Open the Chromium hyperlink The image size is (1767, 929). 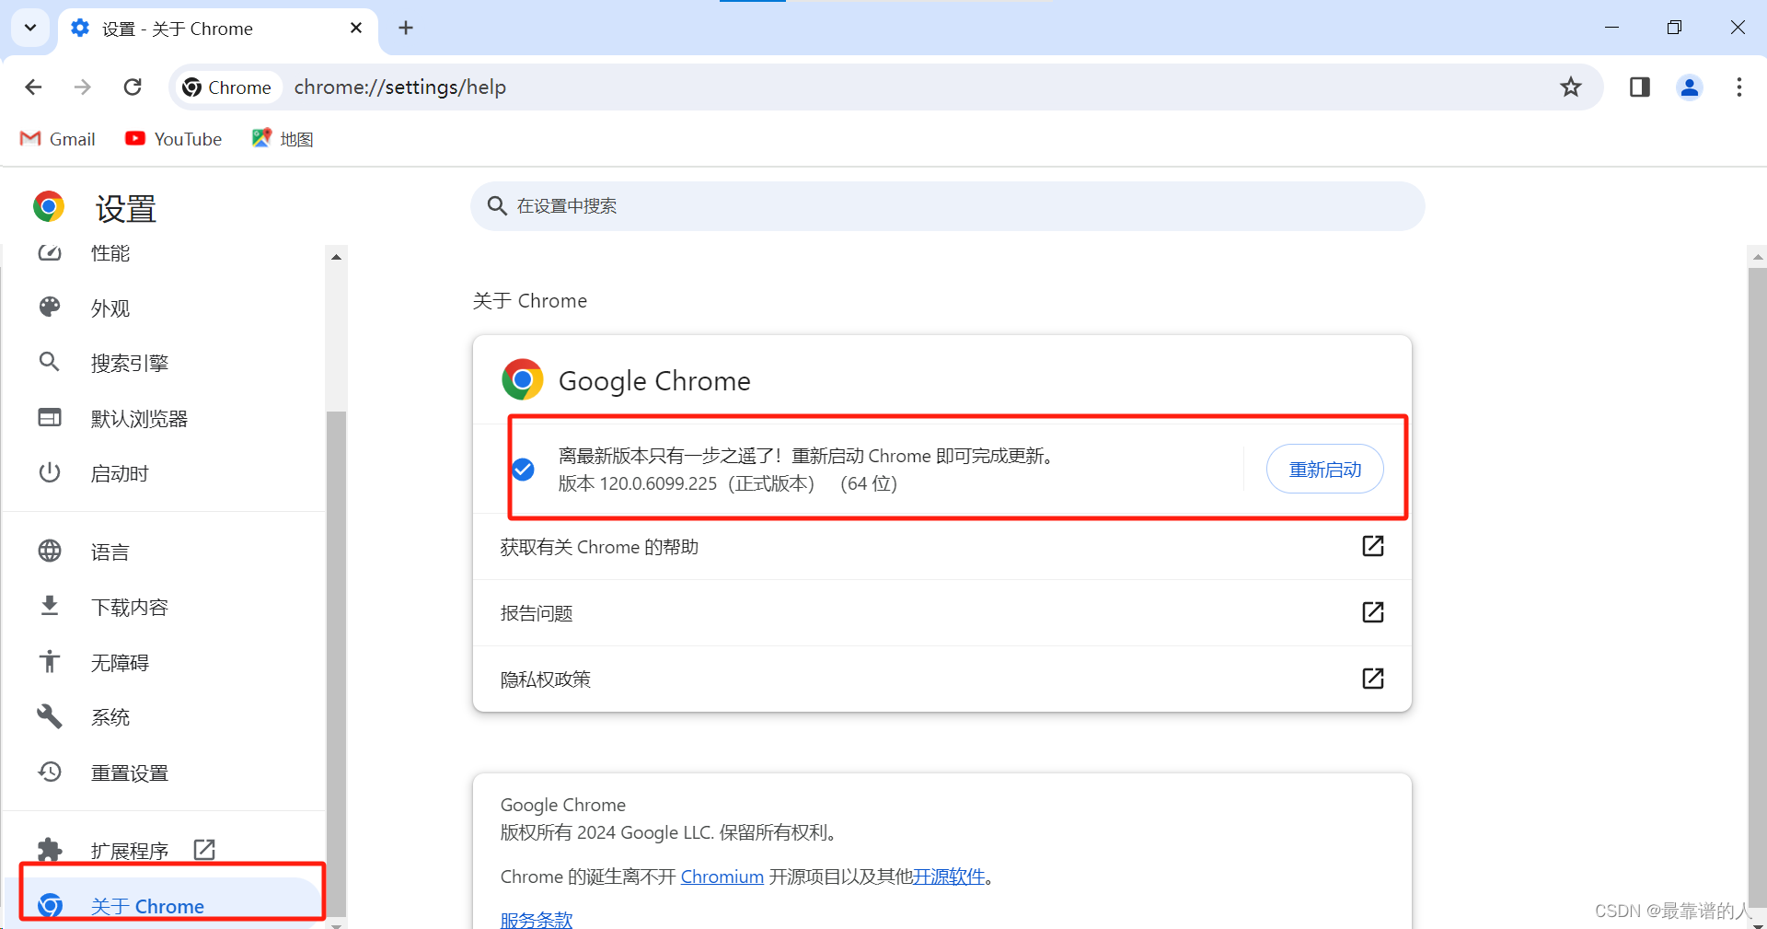[722, 877]
